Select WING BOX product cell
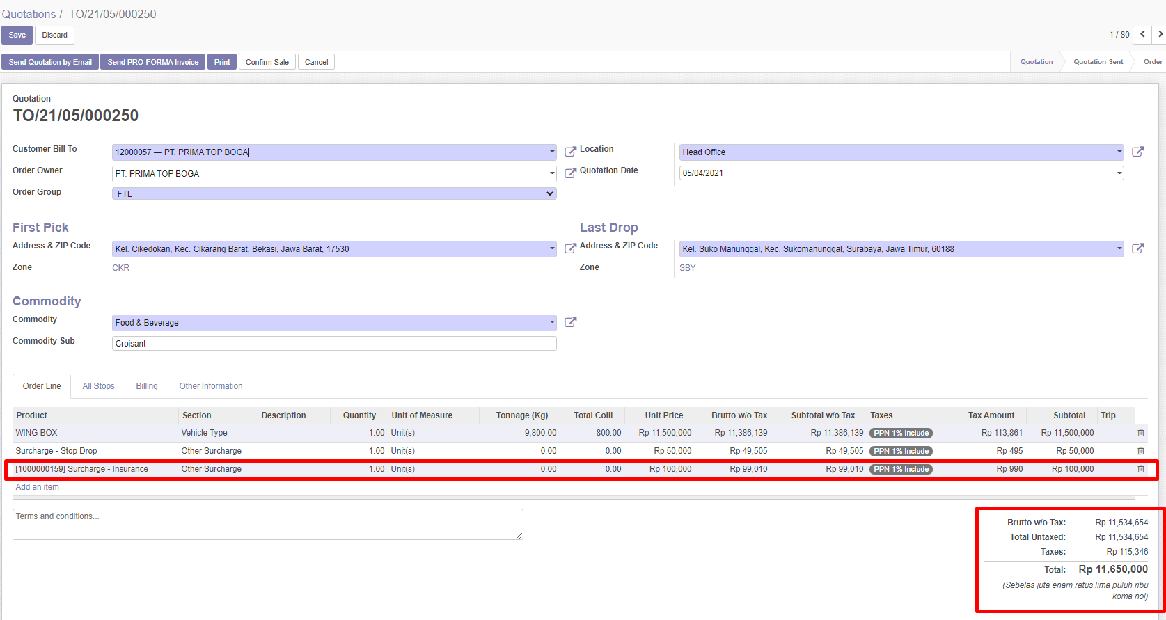 pyautogui.click(x=95, y=433)
